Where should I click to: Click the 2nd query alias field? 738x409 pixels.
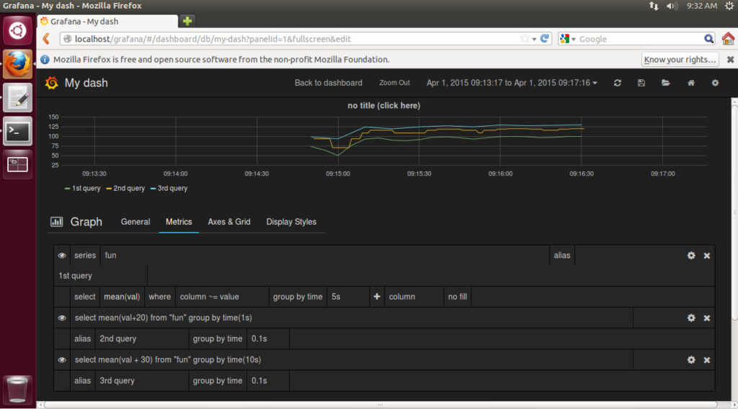click(141, 338)
